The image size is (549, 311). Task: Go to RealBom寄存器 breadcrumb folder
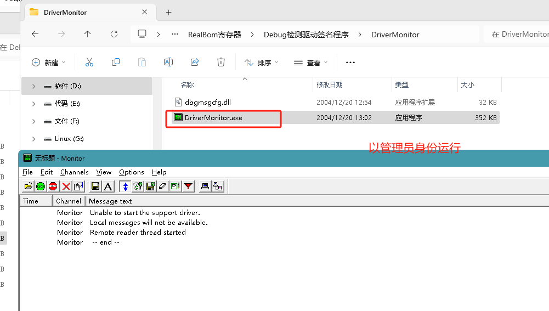[214, 35]
